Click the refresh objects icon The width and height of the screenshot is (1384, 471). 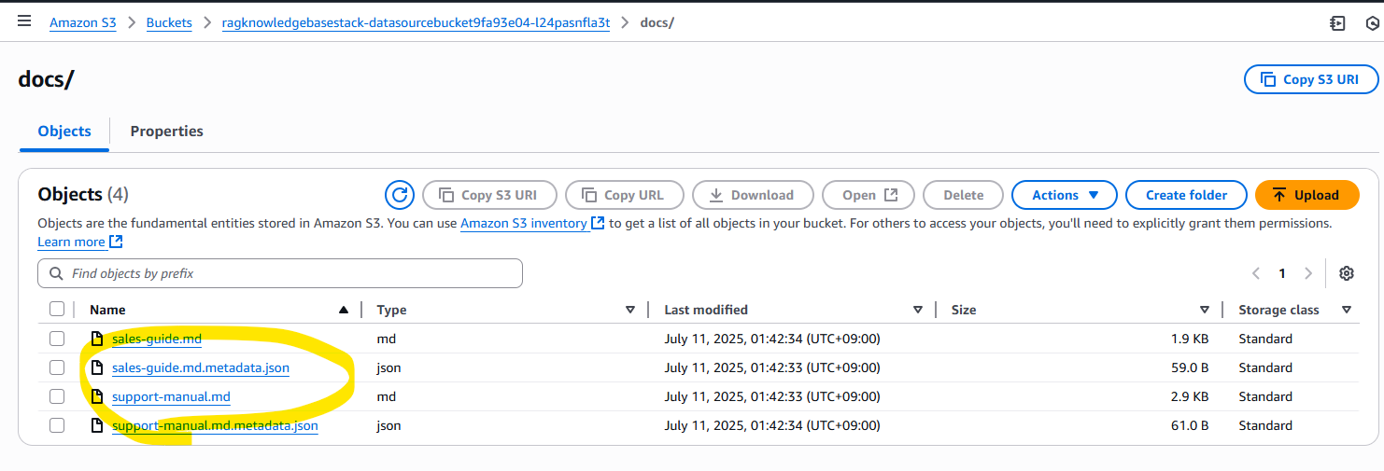point(400,195)
